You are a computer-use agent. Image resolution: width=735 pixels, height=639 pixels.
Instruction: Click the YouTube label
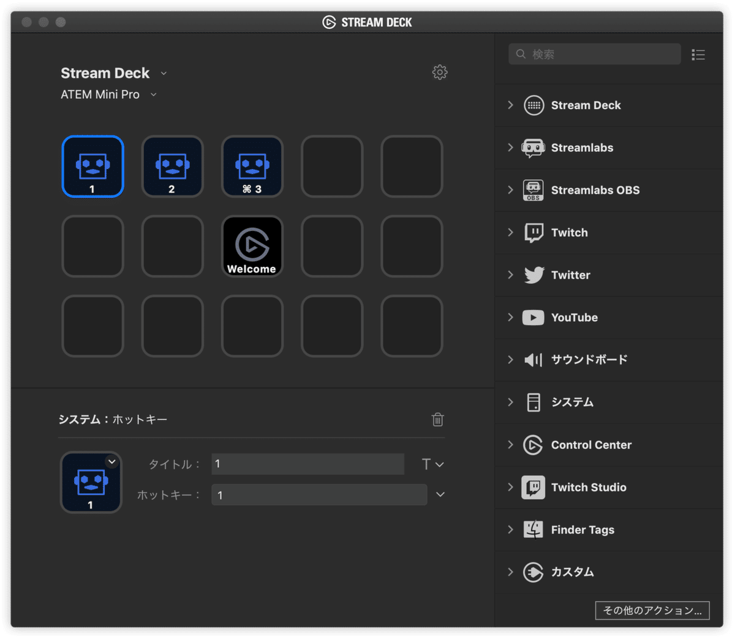[x=575, y=317]
